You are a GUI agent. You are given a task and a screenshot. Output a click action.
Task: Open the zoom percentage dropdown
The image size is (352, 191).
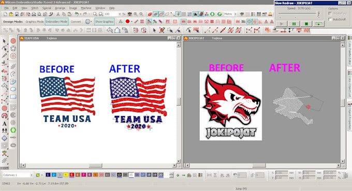[120, 14]
